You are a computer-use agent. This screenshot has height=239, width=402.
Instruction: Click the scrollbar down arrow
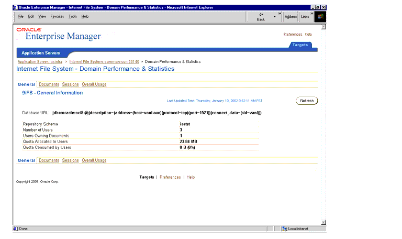click(x=323, y=222)
